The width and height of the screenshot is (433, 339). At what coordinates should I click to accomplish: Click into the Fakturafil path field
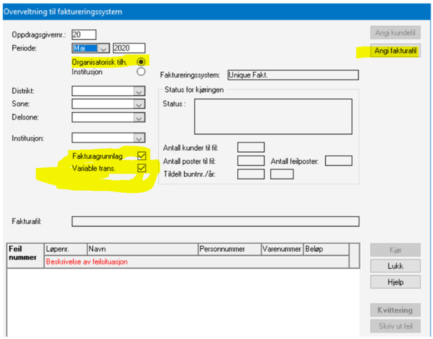(x=215, y=221)
